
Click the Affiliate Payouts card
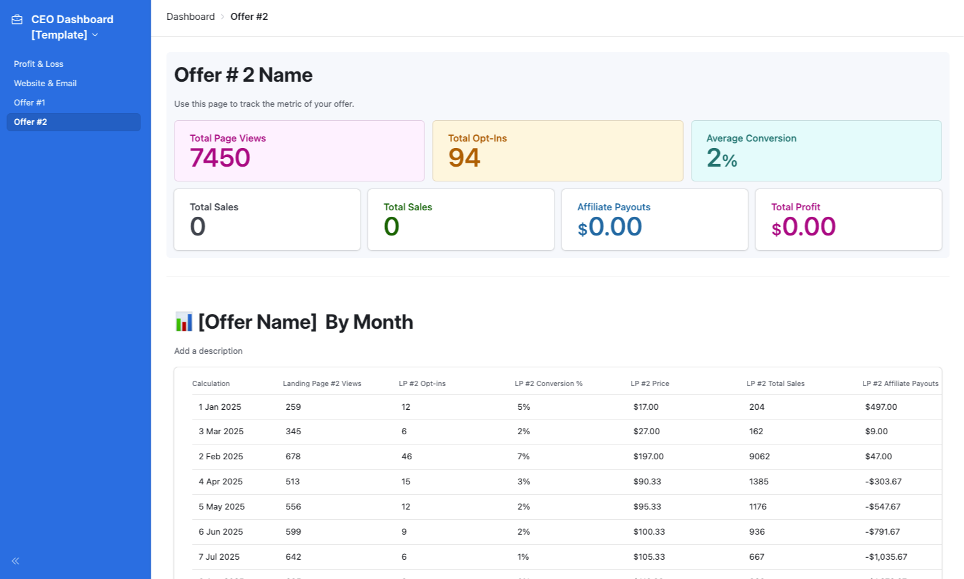(x=654, y=219)
